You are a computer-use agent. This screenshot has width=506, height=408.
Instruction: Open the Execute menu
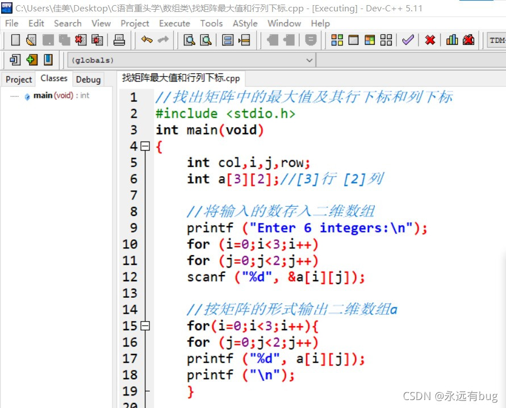click(174, 23)
